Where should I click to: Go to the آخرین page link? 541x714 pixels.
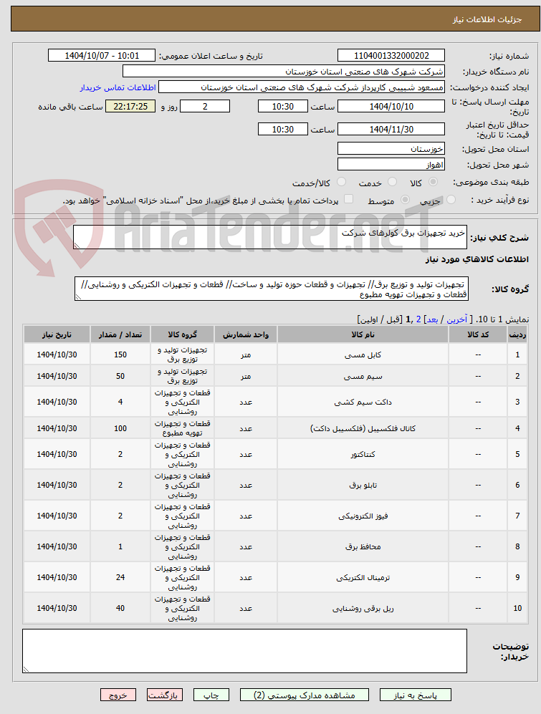click(457, 319)
